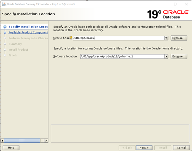Viewport: 192px width, 151px height.
Task: Click the Oracle base hint lightbulb icon
Action: point(71,38)
